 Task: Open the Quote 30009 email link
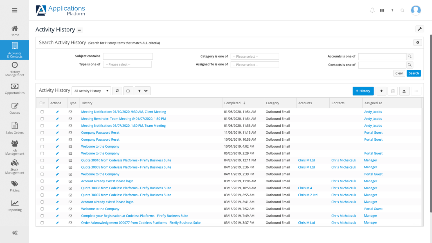tap(126, 167)
